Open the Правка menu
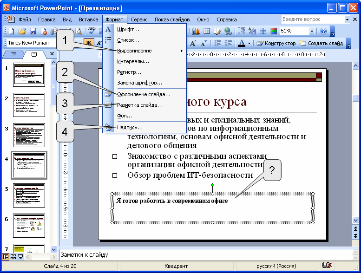 (47, 19)
